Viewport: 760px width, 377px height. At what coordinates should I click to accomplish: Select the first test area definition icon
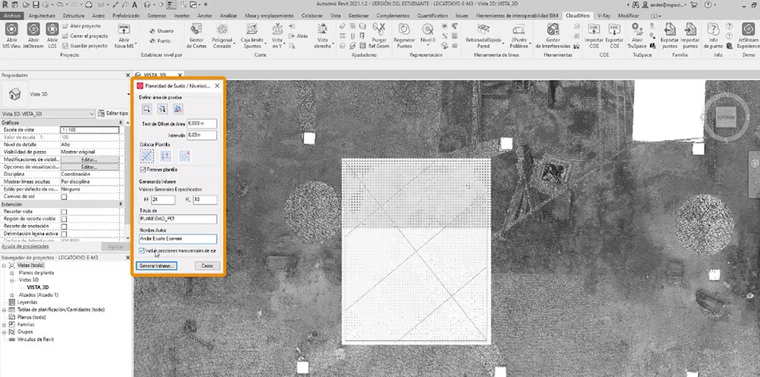pos(145,109)
